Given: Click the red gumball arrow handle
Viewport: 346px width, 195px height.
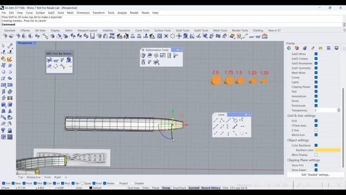Looking at the screenshot, I should click(186, 125).
